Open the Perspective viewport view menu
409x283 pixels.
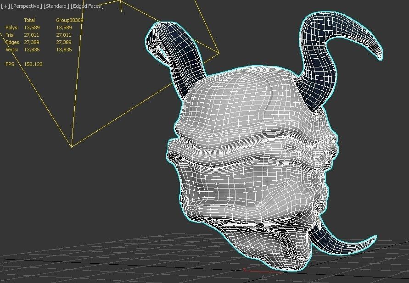pyautogui.click(x=27, y=6)
